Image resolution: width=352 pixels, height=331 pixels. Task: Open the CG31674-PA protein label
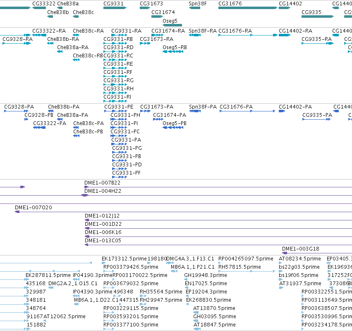pyautogui.click(x=170, y=115)
